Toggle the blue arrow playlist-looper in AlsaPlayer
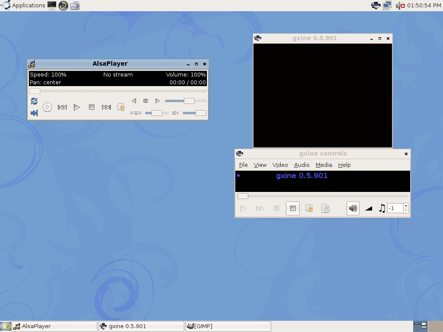443x332 pixels. pyautogui.click(x=34, y=113)
